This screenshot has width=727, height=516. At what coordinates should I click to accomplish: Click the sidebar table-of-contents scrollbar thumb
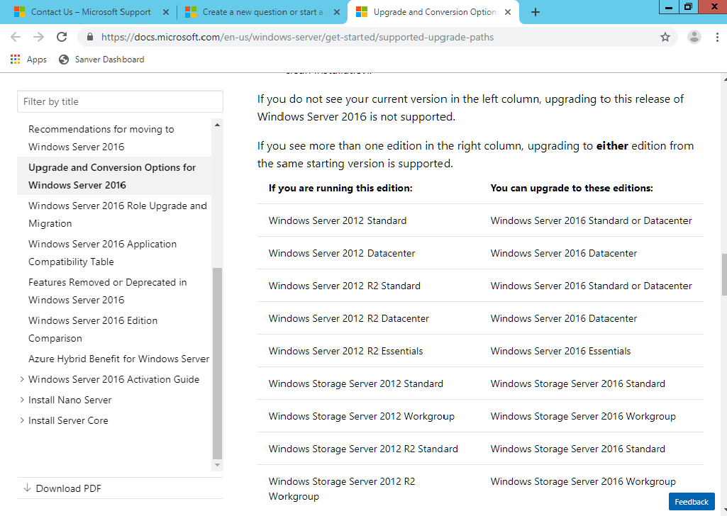tap(217, 363)
